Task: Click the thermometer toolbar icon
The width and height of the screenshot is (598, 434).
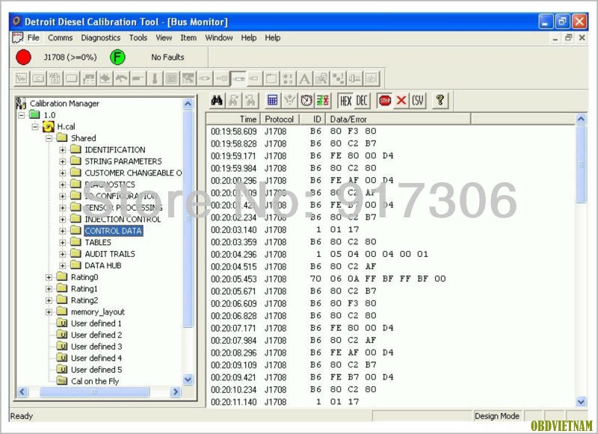Action: tap(155, 79)
